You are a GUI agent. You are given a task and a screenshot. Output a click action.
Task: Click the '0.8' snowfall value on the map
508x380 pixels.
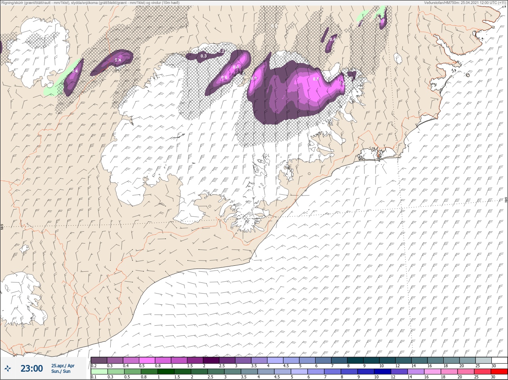click(316, 79)
